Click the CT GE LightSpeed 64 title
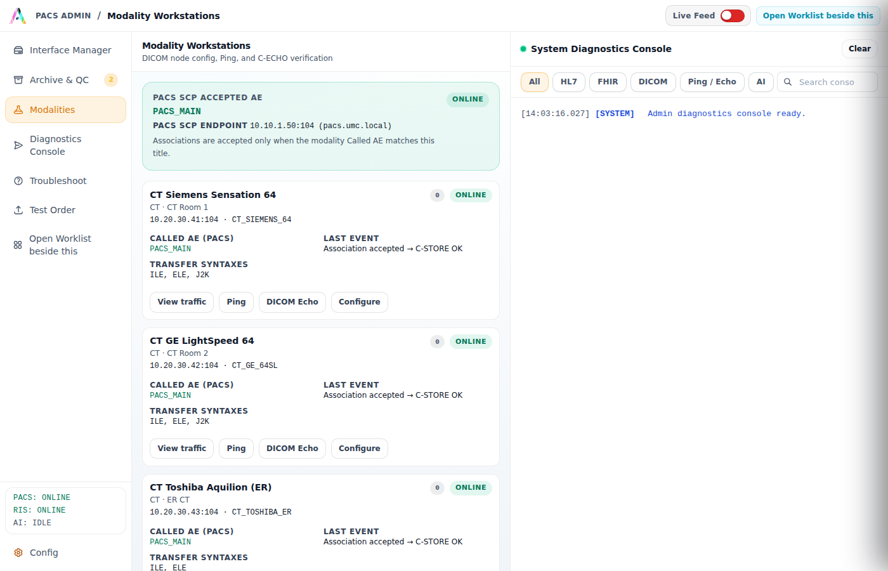This screenshot has width=888, height=571. (202, 341)
